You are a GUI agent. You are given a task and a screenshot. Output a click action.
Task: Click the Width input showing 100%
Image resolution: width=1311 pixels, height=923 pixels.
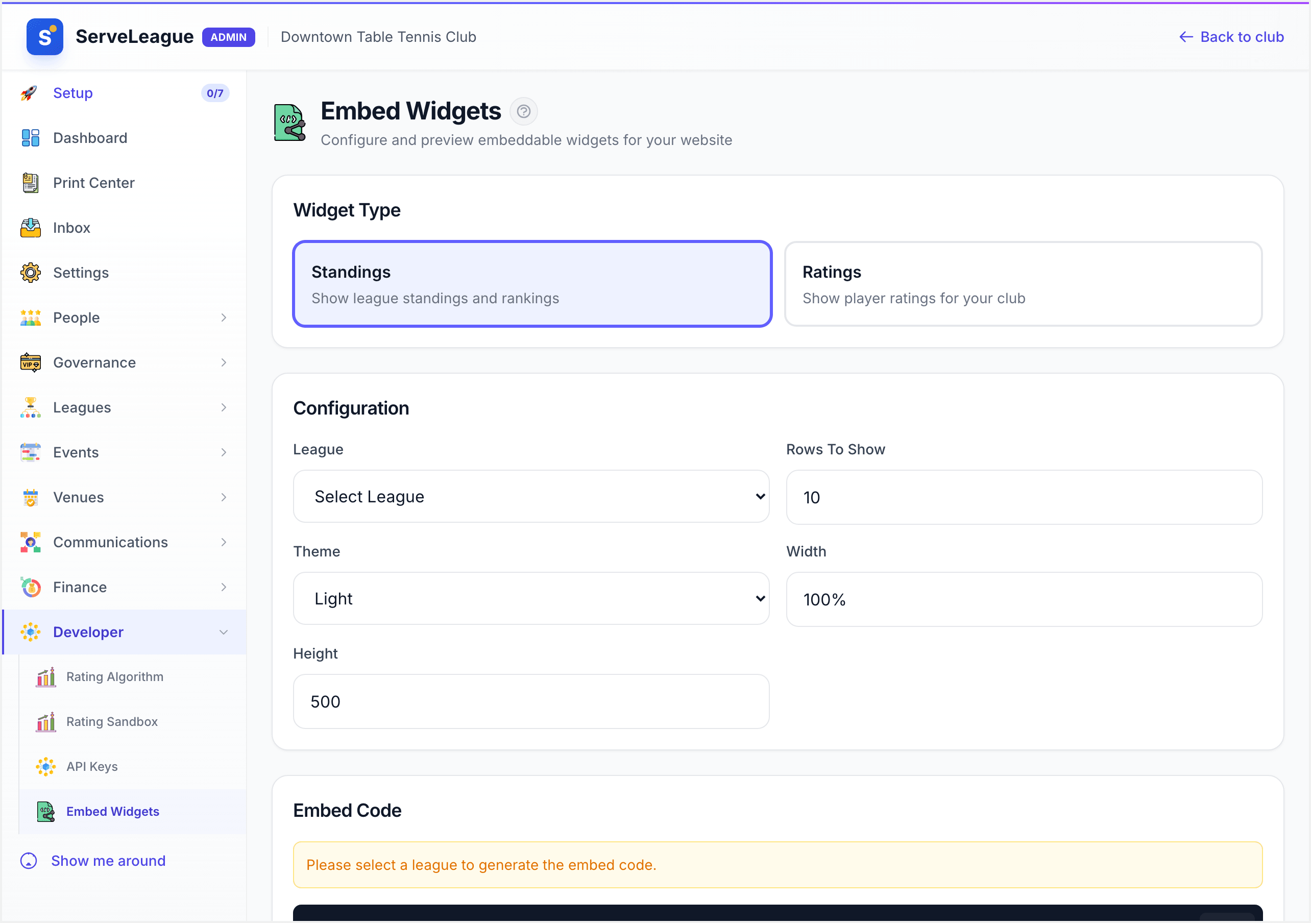point(1024,600)
